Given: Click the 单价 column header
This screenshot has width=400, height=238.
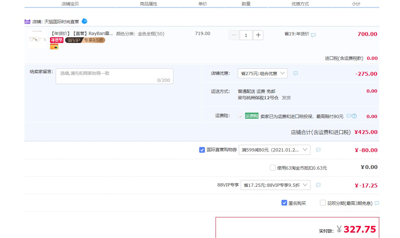Looking at the screenshot, I should (x=203, y=4).
